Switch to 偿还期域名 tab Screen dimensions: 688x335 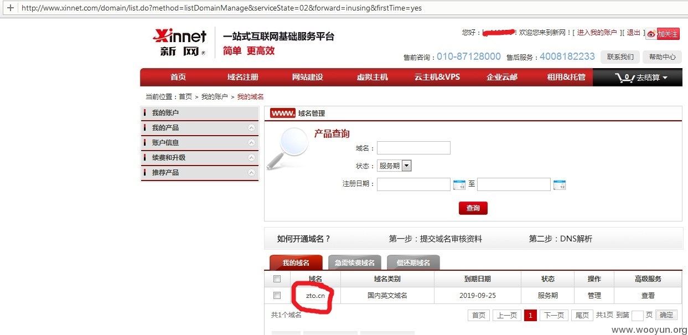click(413, 262)
